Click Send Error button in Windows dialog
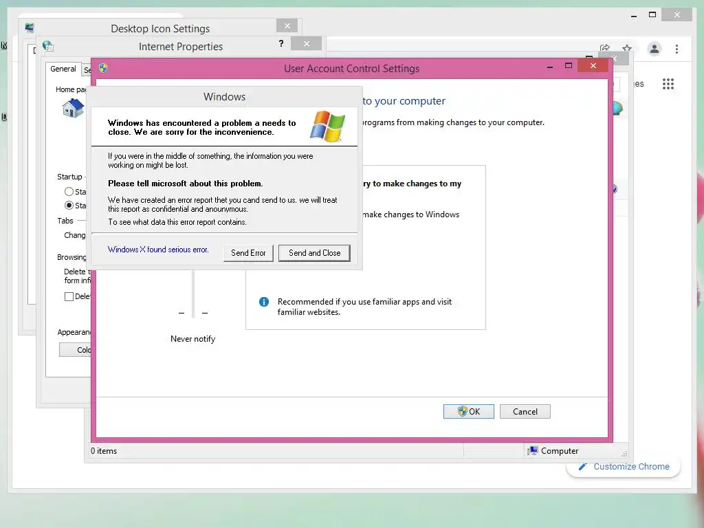The image size is (704, 528). [x=248, y=253]
